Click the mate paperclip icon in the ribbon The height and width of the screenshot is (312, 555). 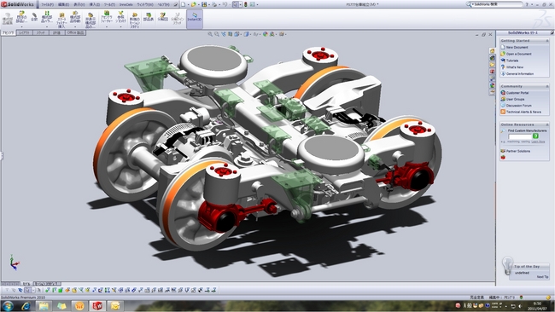[x=34, y=17]
